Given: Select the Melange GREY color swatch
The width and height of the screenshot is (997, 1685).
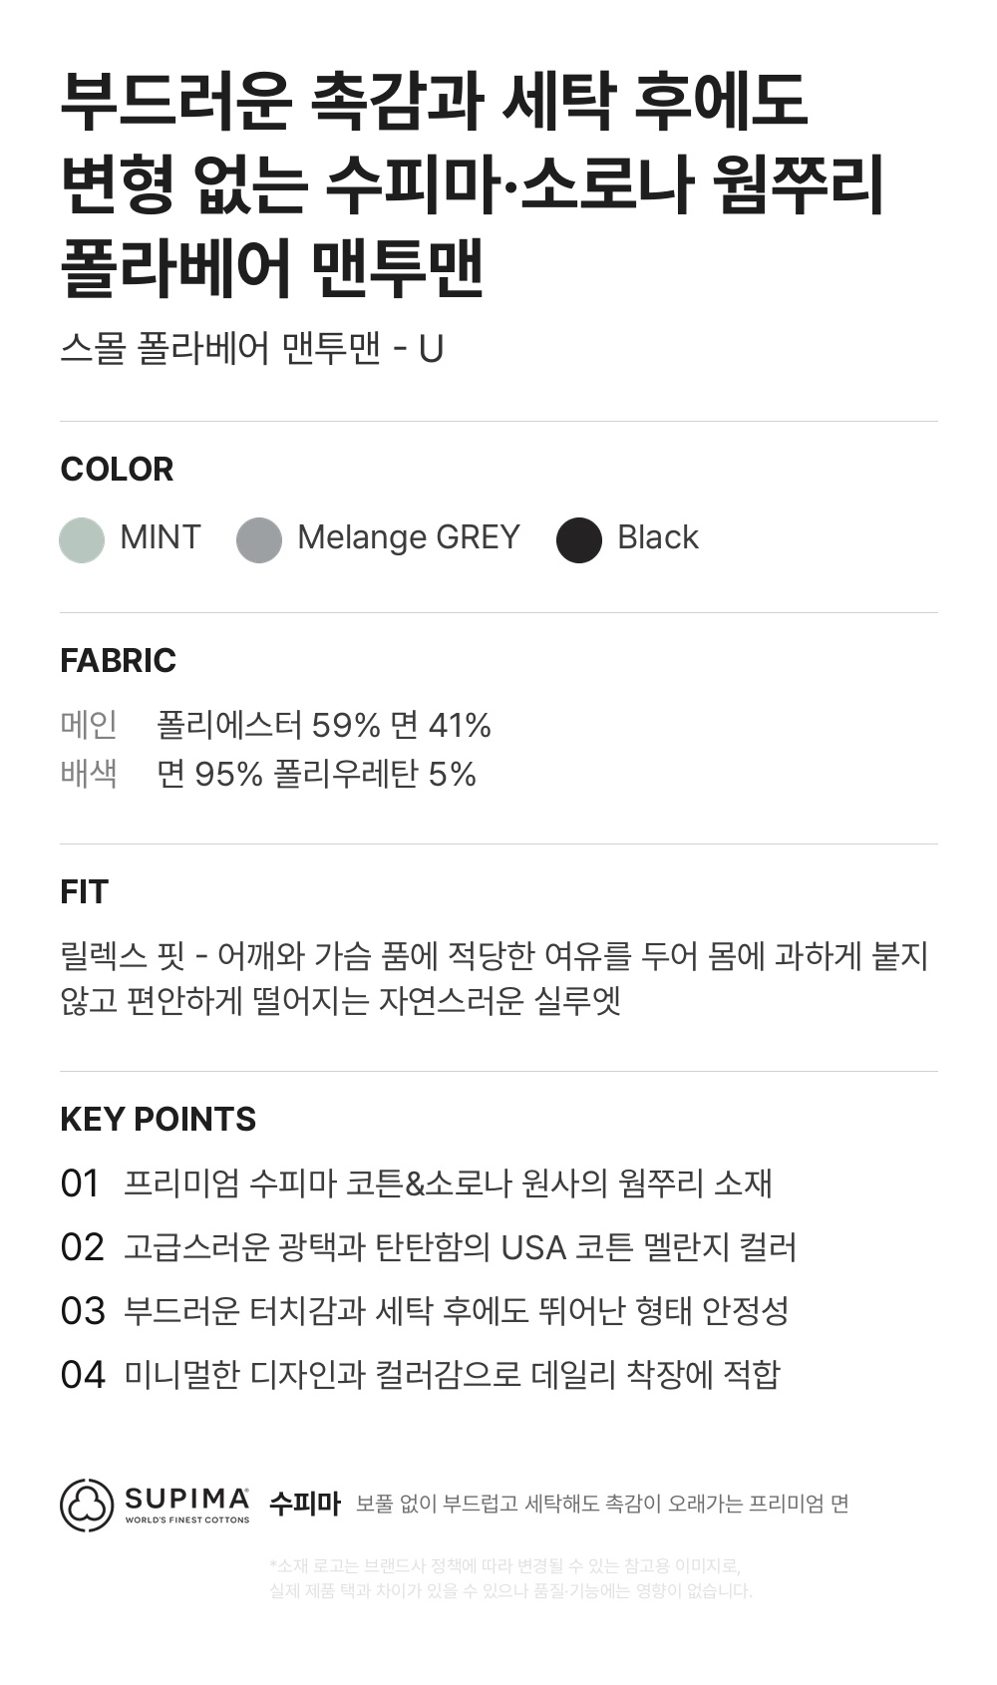Looking at the screenshot, I should click(x=259, y=540).
